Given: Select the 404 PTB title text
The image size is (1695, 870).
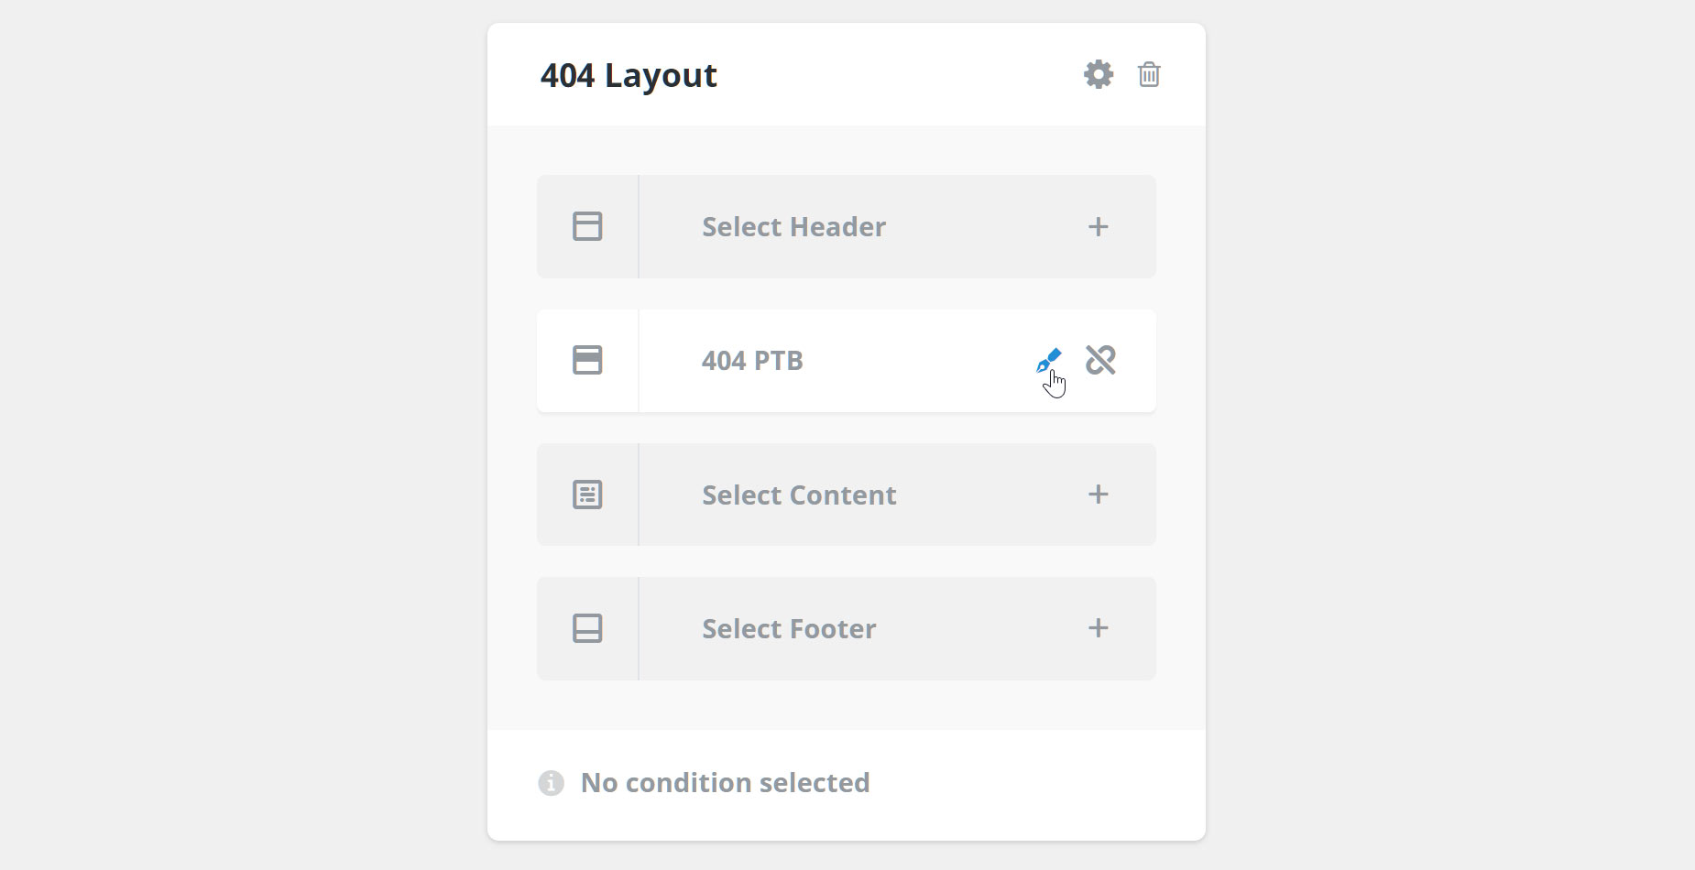Looking at the screenshot, I should tap(752, 361).
